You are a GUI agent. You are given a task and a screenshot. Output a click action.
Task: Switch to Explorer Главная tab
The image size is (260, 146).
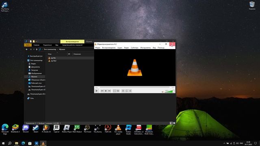pos(36,45)
